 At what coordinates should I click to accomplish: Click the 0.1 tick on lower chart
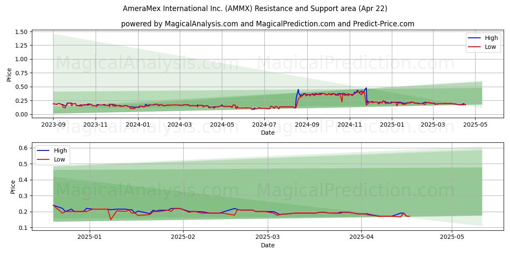point(24,228)
